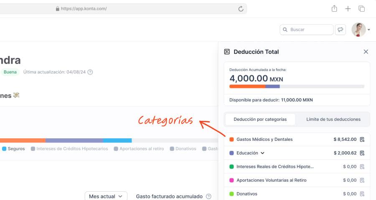The image size is (376, 200).
Task: Open the Mes actual dropdown
Action: (106, 196)
